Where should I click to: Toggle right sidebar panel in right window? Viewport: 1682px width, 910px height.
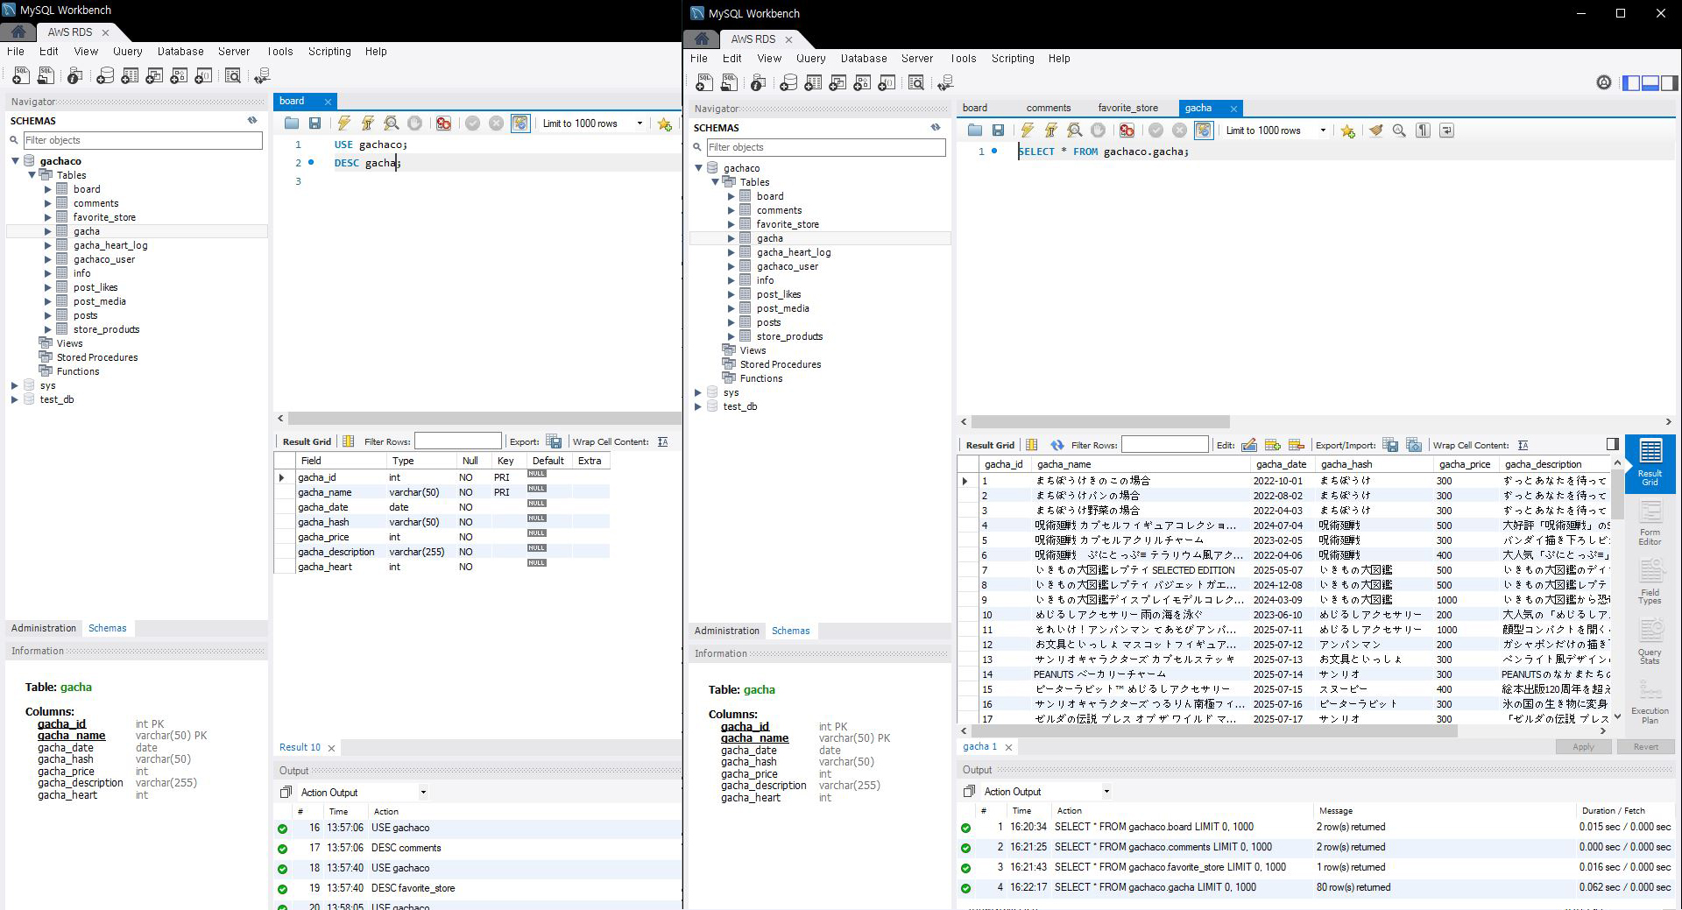pos(1670,82)
